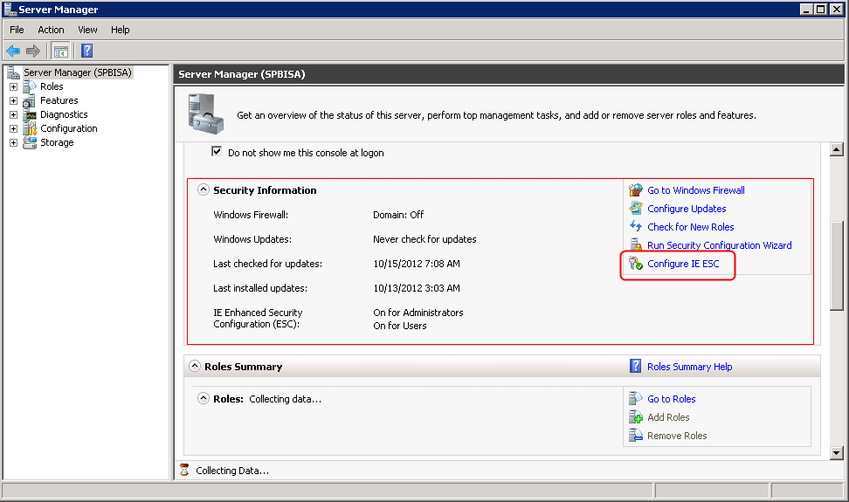This screenshot has width=849, height=502.
Task: Open the Go to Windows Firewall link
Action: (x=696, y=190)
